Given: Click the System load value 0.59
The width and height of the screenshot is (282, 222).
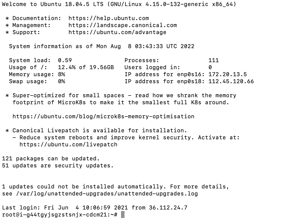Looking at the screenshot, I should click(x=65, y=60).
